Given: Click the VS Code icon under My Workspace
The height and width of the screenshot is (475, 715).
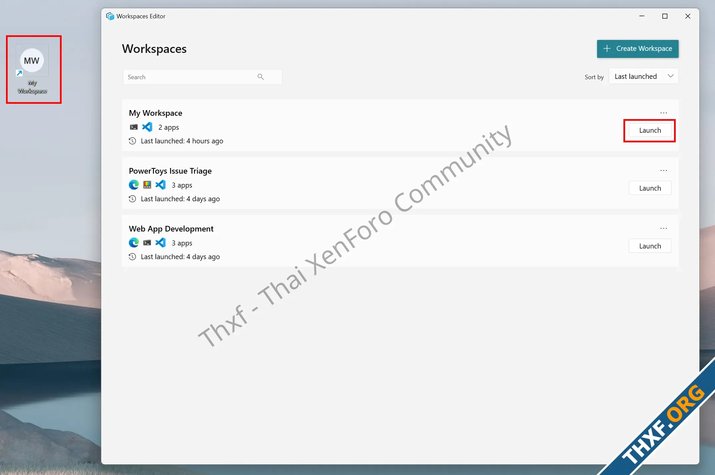Looking at the screenshot, I should [x=147, y=127].
